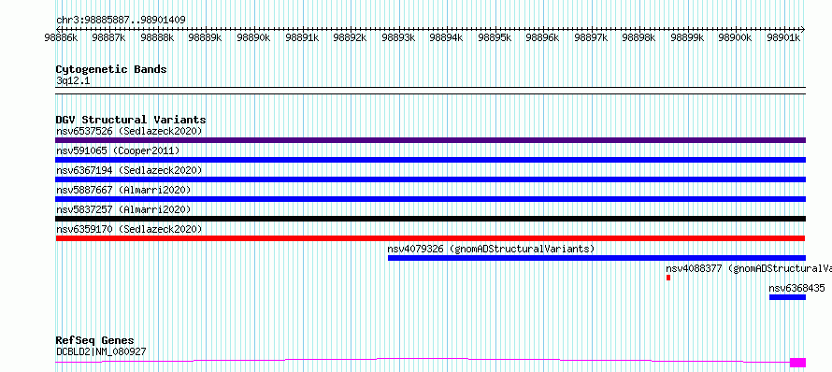Viewport: 832px width, 372px height.
Task: Click the blue nsv4079326 variant bar
Action: tap(597, 258)
